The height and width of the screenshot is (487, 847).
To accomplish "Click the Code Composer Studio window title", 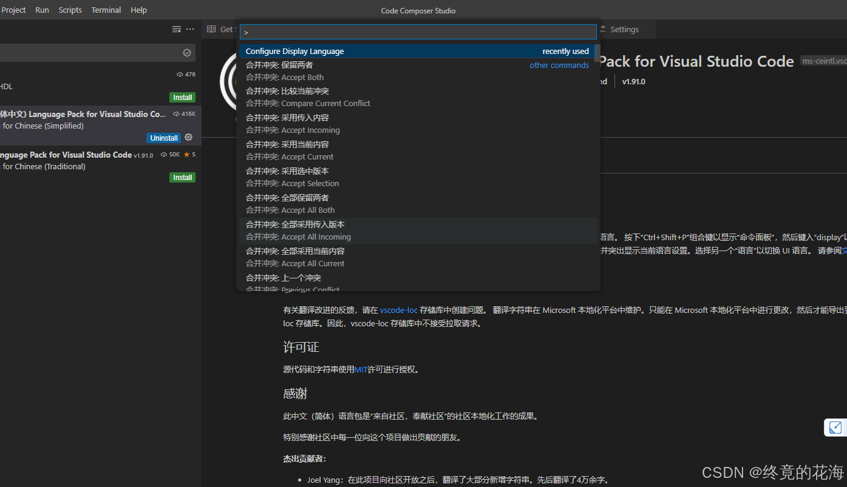I will tap(418, 10).
